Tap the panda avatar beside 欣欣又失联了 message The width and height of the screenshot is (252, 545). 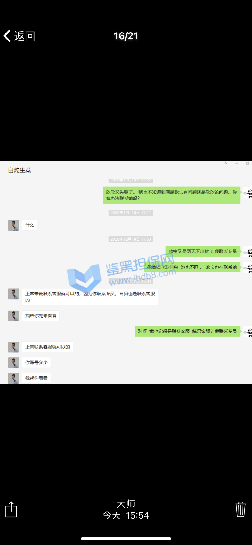coord(249,193)
